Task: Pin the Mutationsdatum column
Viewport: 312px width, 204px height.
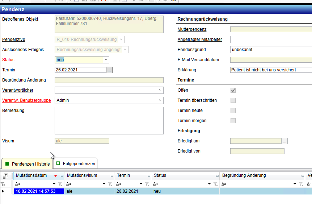Action: pos(61,176)
